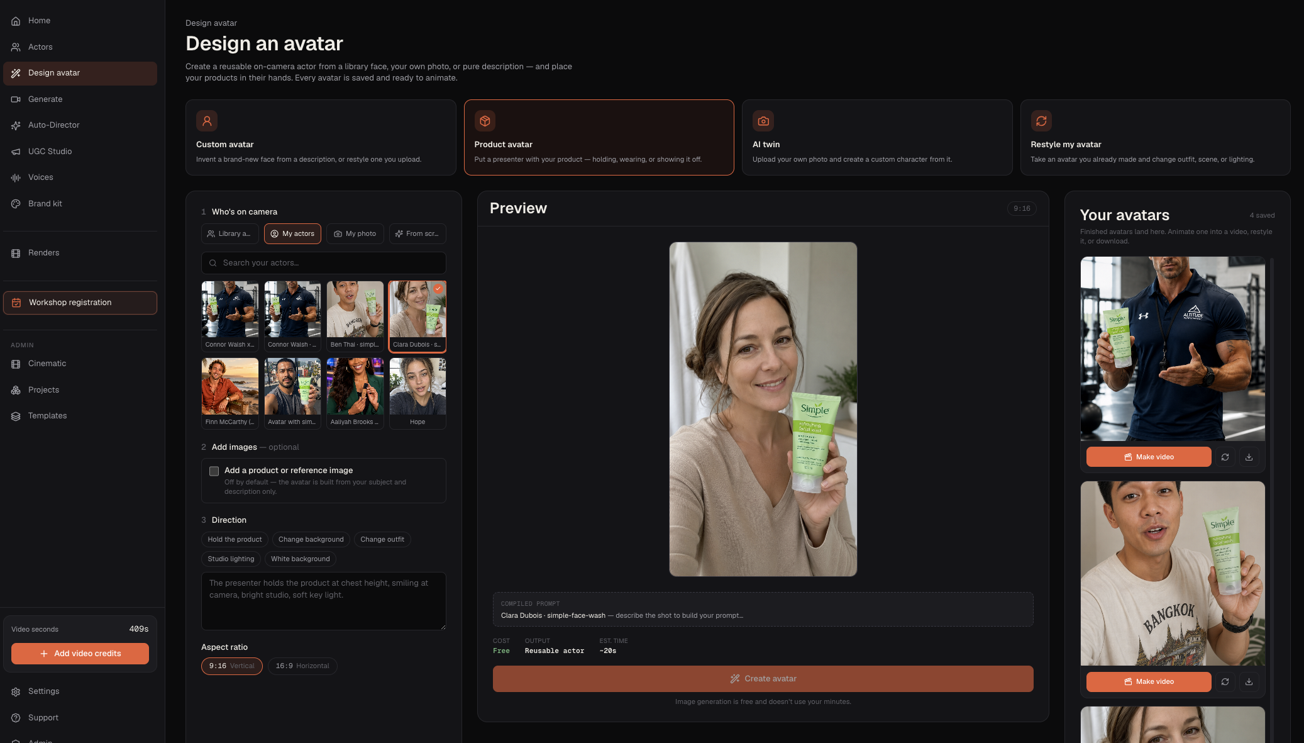Select the Hope actor thumbnail
1304x743 pixels.
tap(417, 394)
